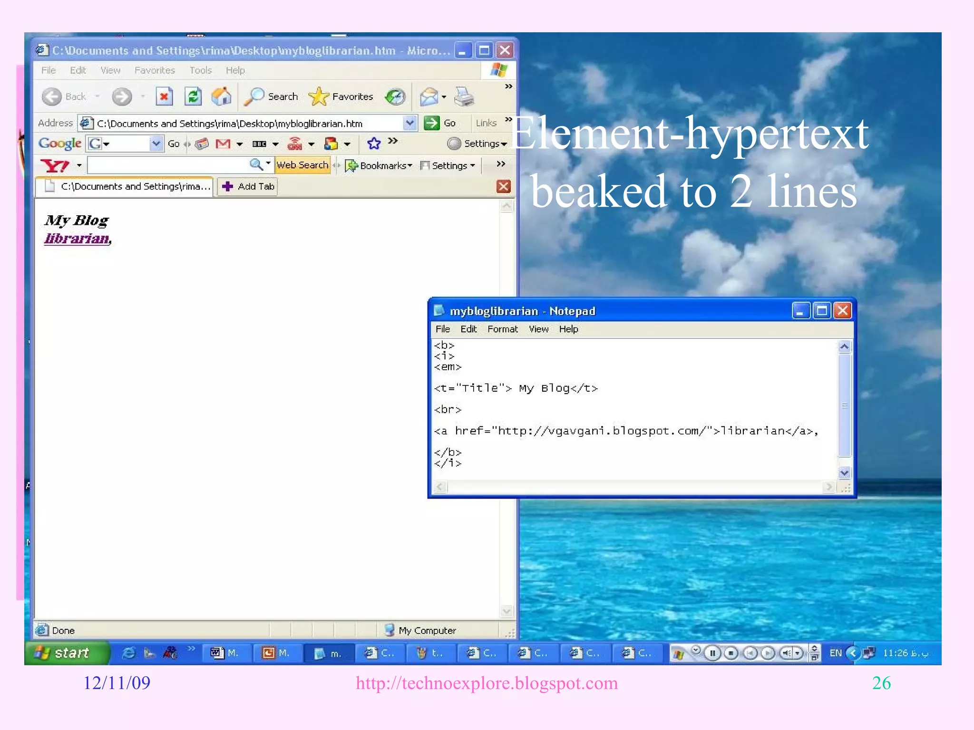Open the Tools menu in Internet Explorer

pos(200,70)
